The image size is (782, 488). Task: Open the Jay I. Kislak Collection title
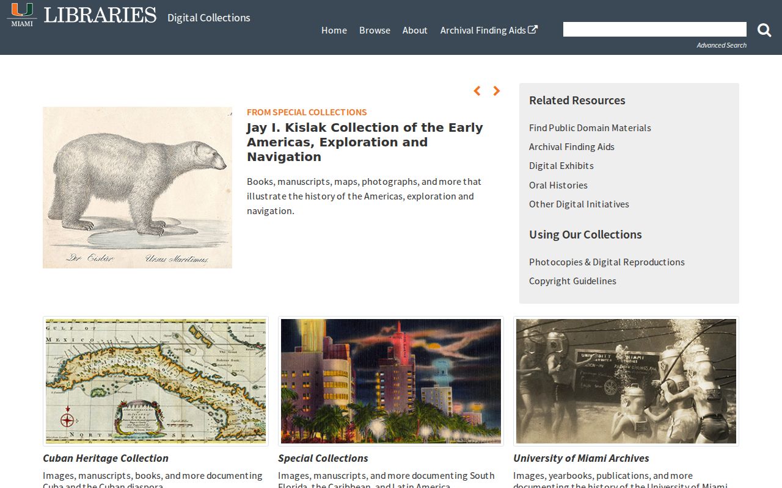pyautogui.click(x=365, y=142)
